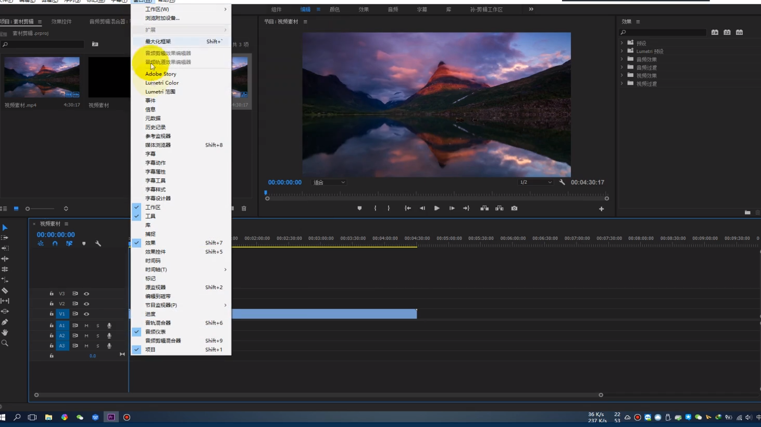The width and height of the screenshot is (761, 427).
Task: Mute audio track A1
Action: coord(86,326)
